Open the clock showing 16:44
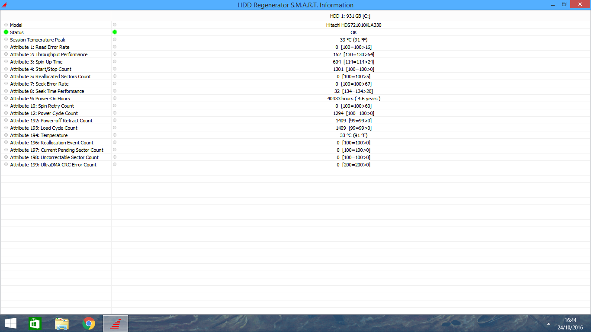 [570, 320]
